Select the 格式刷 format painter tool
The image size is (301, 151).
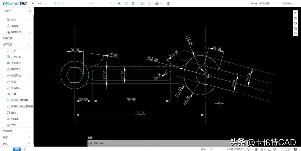pyautogui.click(x=15, y=26)
